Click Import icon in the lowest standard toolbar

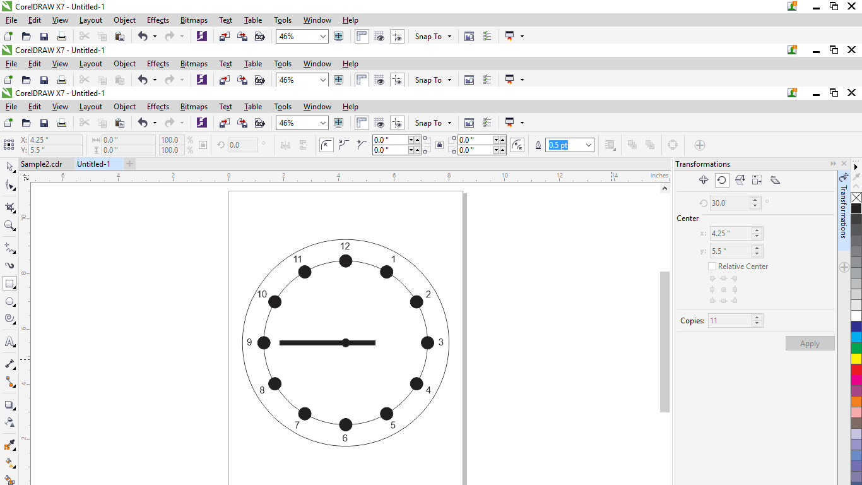click(224, 123)
